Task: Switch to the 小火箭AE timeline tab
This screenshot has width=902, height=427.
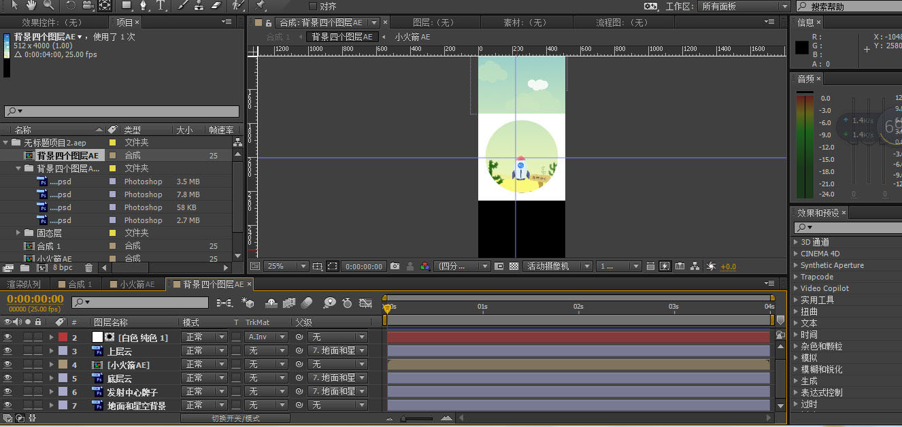Action: click(133, 284)
